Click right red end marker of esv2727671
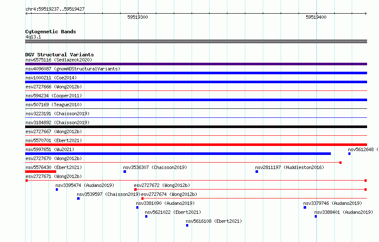Viewport: 379px width, 242px height. point(366,181)
